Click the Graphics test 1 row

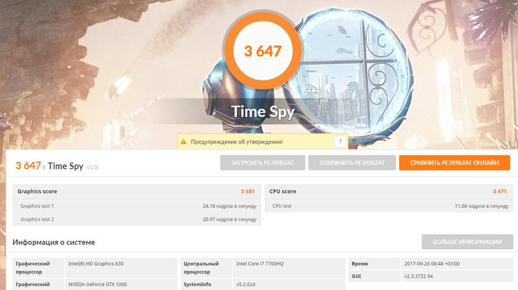tap(136, 206)
